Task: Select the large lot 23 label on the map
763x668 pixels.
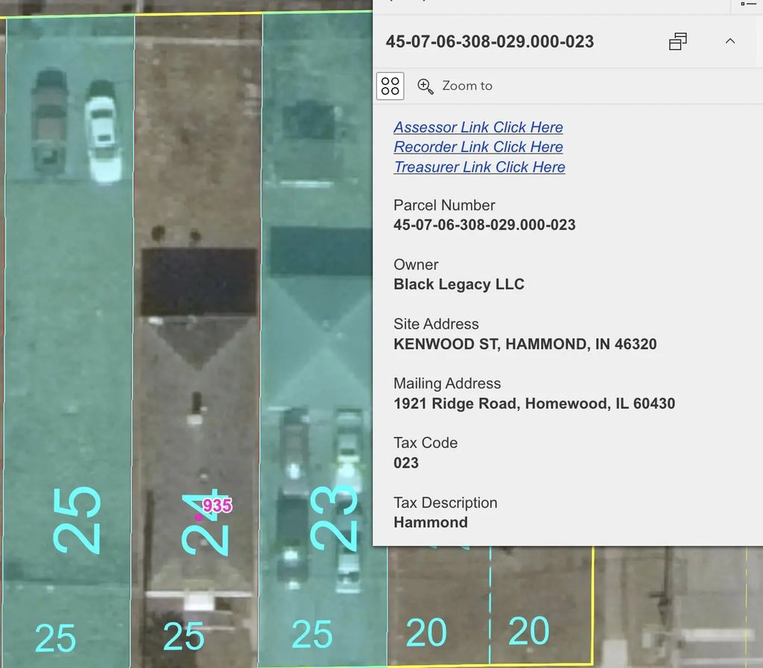Action: coord(333,518)
